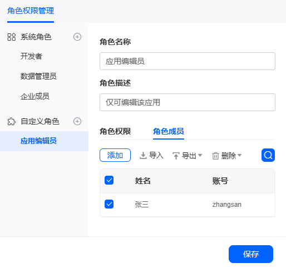This screenshot has width=286, height=268.
Task: Click the 导出 upload arrow icon
Action: click(x=176, y=156)
